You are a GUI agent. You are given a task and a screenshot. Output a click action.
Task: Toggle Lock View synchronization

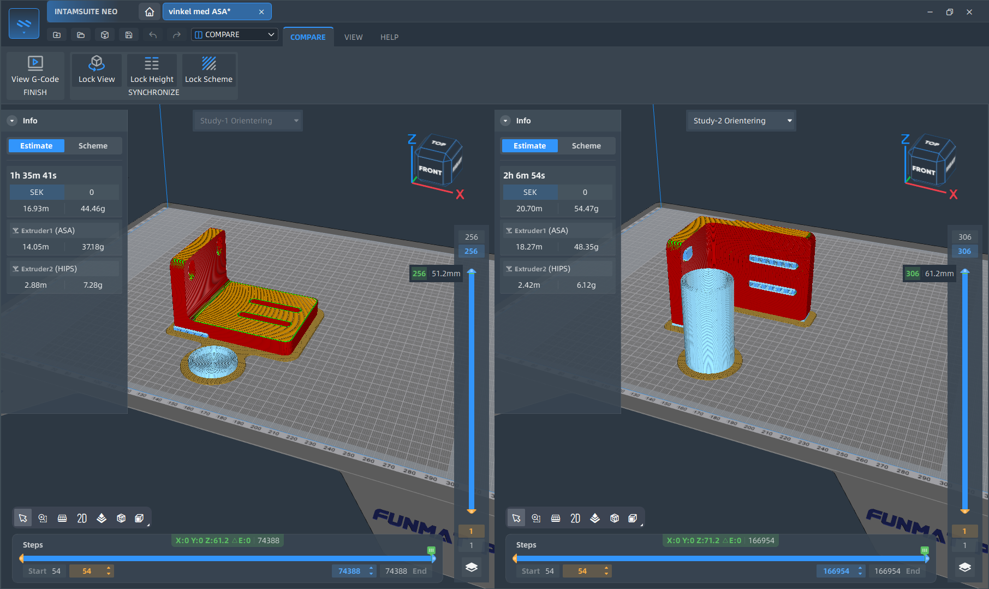(x=97, y=70)
